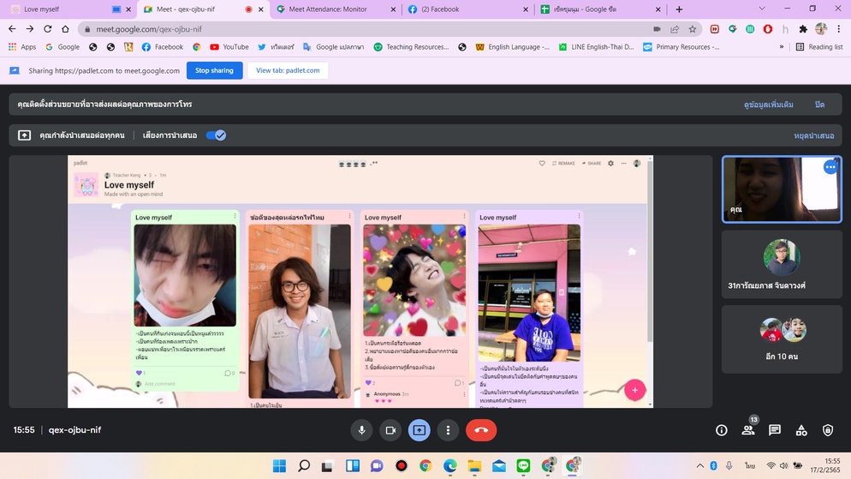Screen dimensions: 851x479
Task: Click Padlet REMAKE in shared screen
Action: (x=563, y=163)
